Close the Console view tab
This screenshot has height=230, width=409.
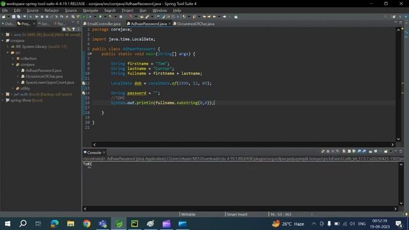click(x=104, y=152)
